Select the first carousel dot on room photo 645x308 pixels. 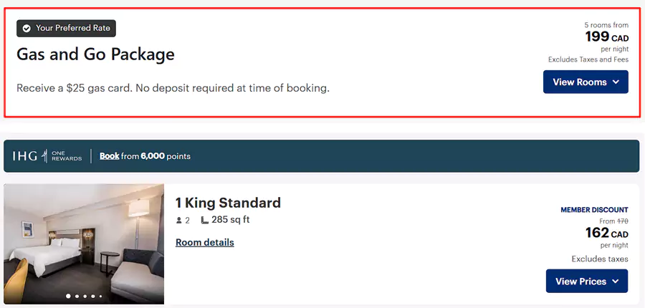(69, 296)
